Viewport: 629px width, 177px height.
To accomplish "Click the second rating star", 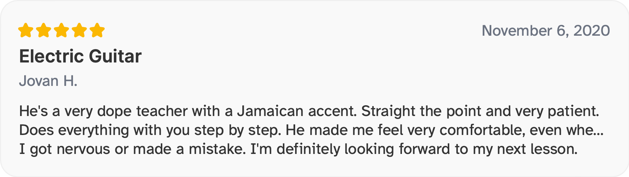I will [x=44, y=30].
